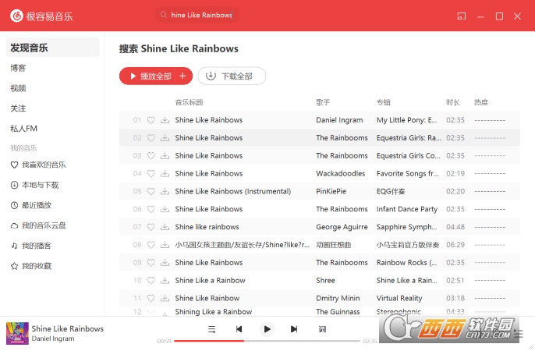Toggle heart on row 09
This screenshot has width=535, height=351.
click(151, 263)
